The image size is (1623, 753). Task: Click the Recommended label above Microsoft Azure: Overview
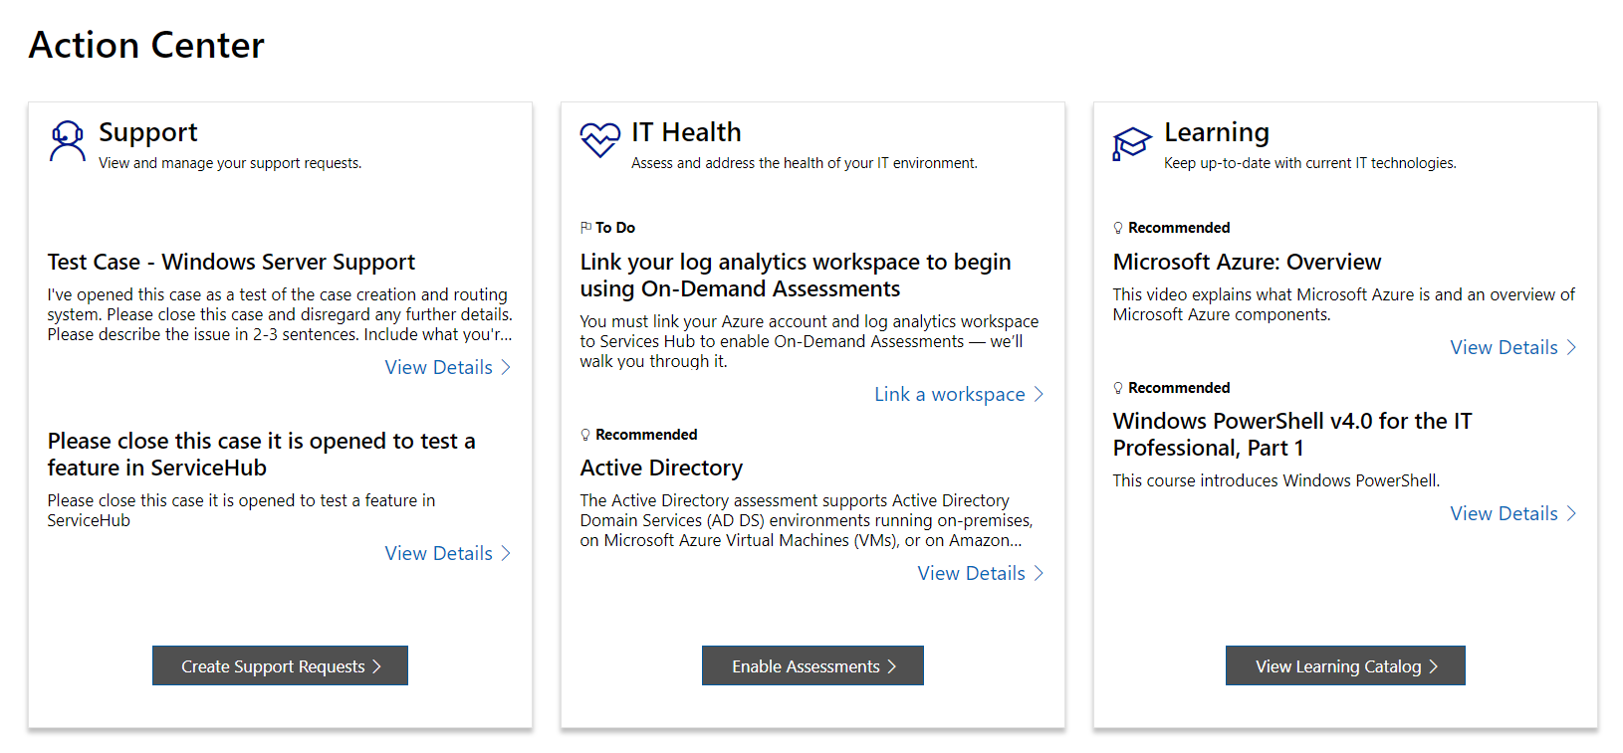click(1179, 228)
